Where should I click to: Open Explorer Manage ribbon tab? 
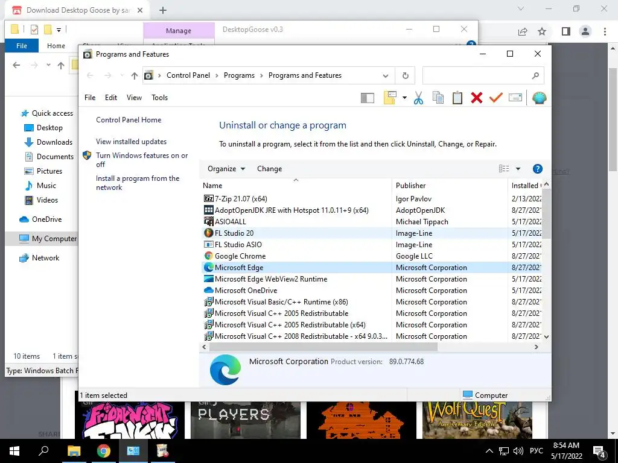point(179,31)
